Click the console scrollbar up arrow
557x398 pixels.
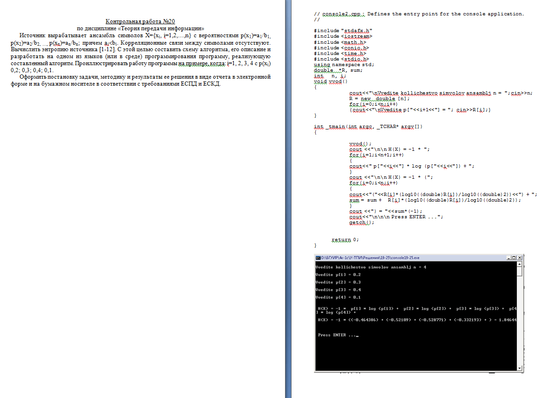(x=519, y=264)
